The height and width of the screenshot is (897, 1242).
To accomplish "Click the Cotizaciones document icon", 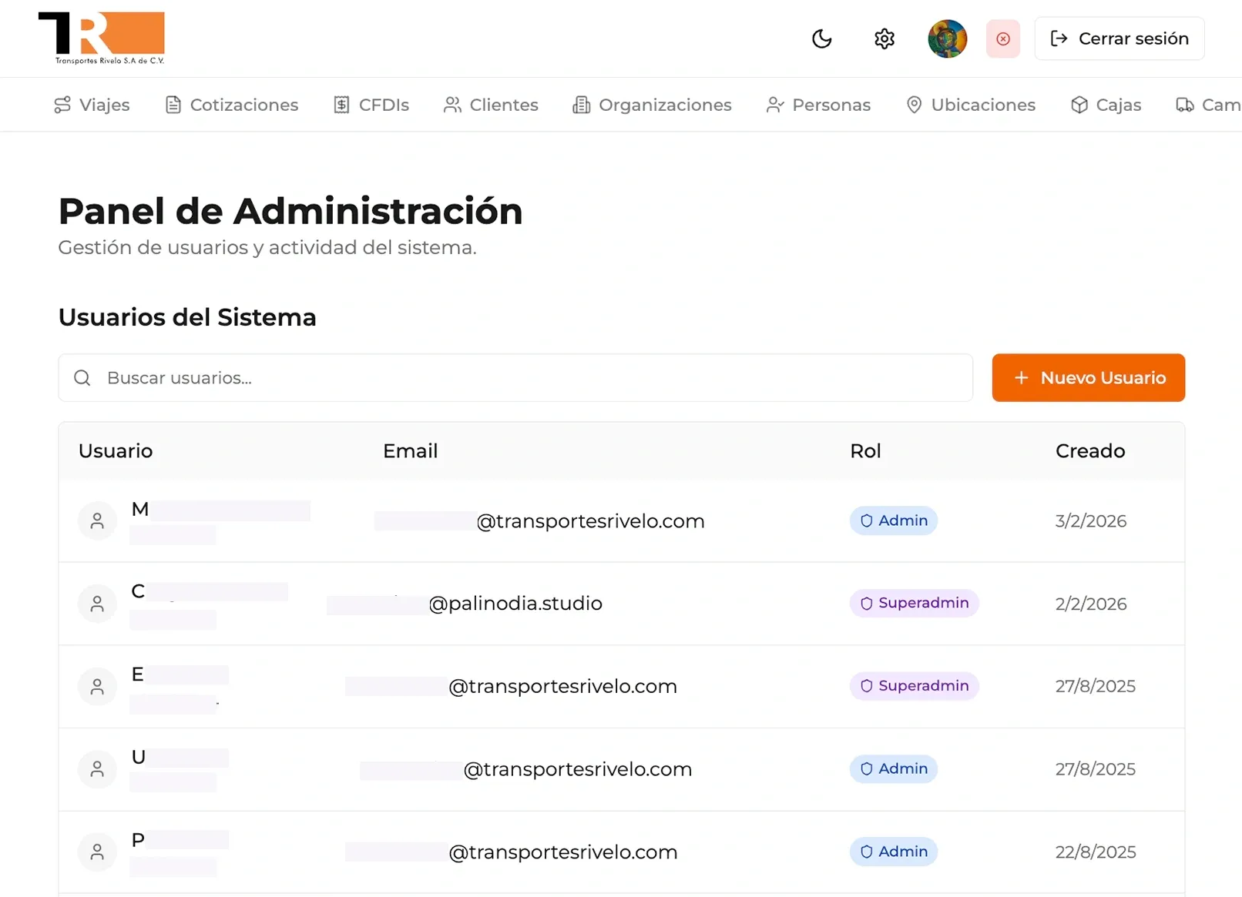I will [x=172, y=105].
